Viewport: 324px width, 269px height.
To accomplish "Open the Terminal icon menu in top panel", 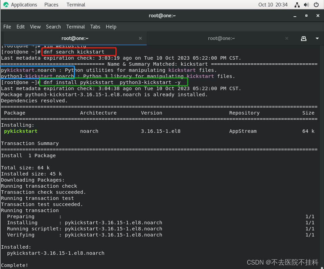I will coord(75,4).
